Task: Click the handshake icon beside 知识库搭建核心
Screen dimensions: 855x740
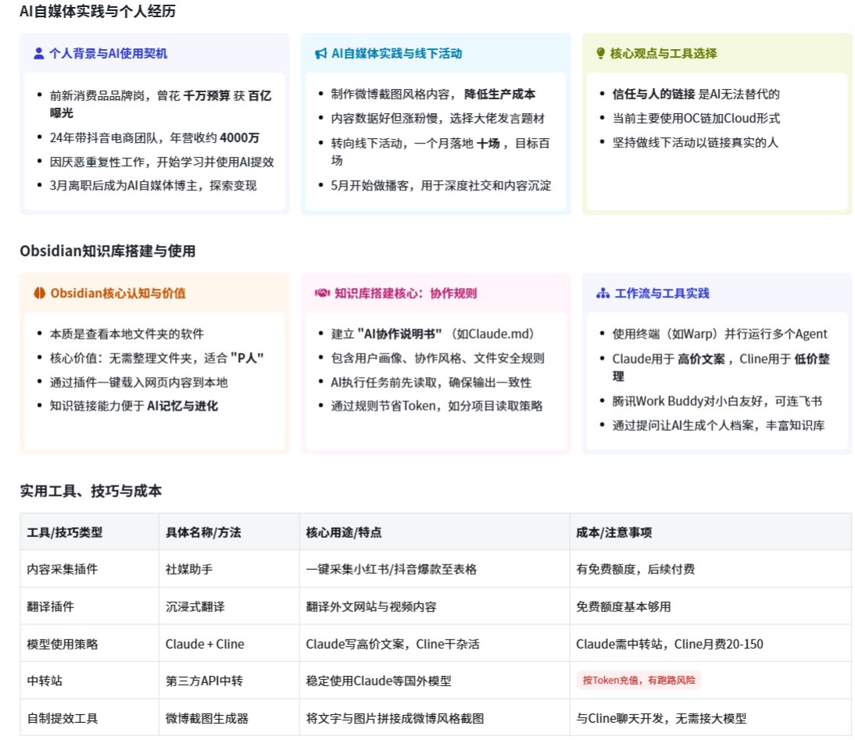Action: [x=322, y=294]
